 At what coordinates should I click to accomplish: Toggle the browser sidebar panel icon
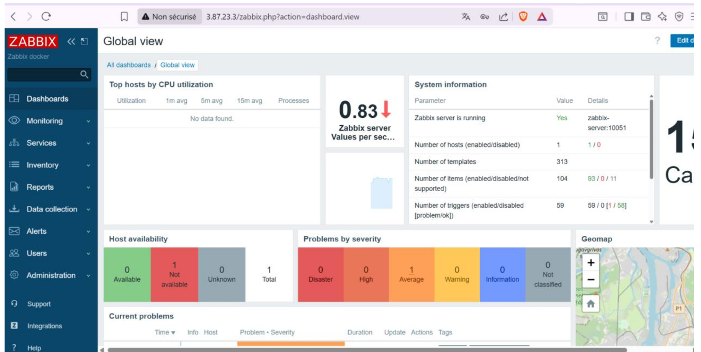tap(629, 17)
